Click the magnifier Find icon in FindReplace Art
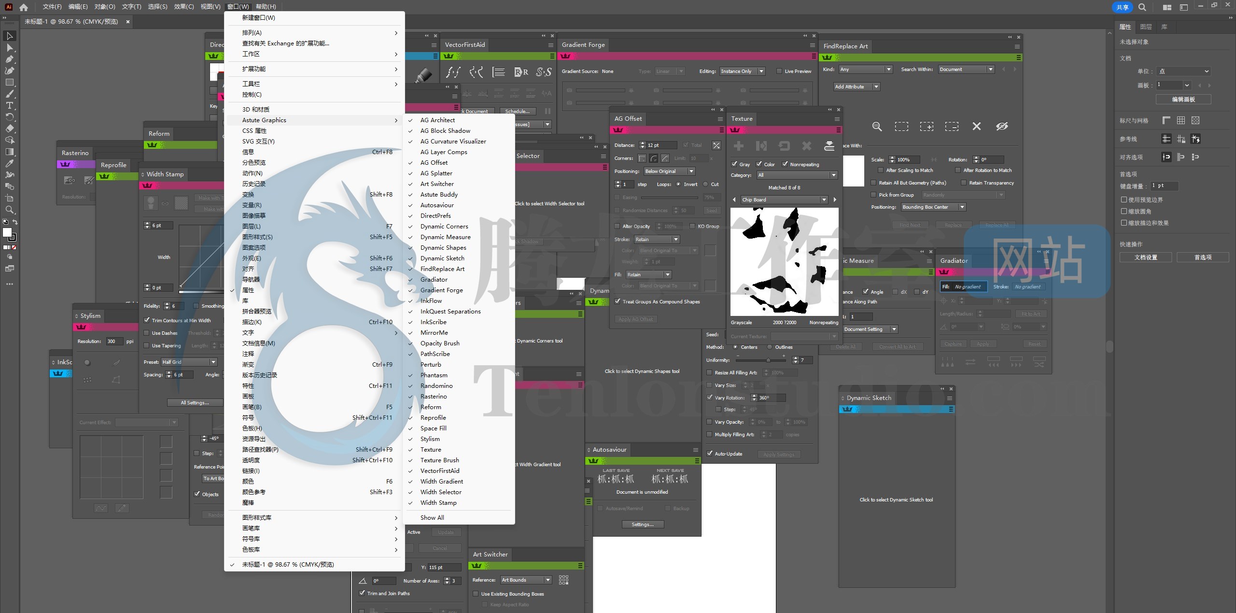The height and width of the screenshot is (613, 1236). click(x=877, y=127)
